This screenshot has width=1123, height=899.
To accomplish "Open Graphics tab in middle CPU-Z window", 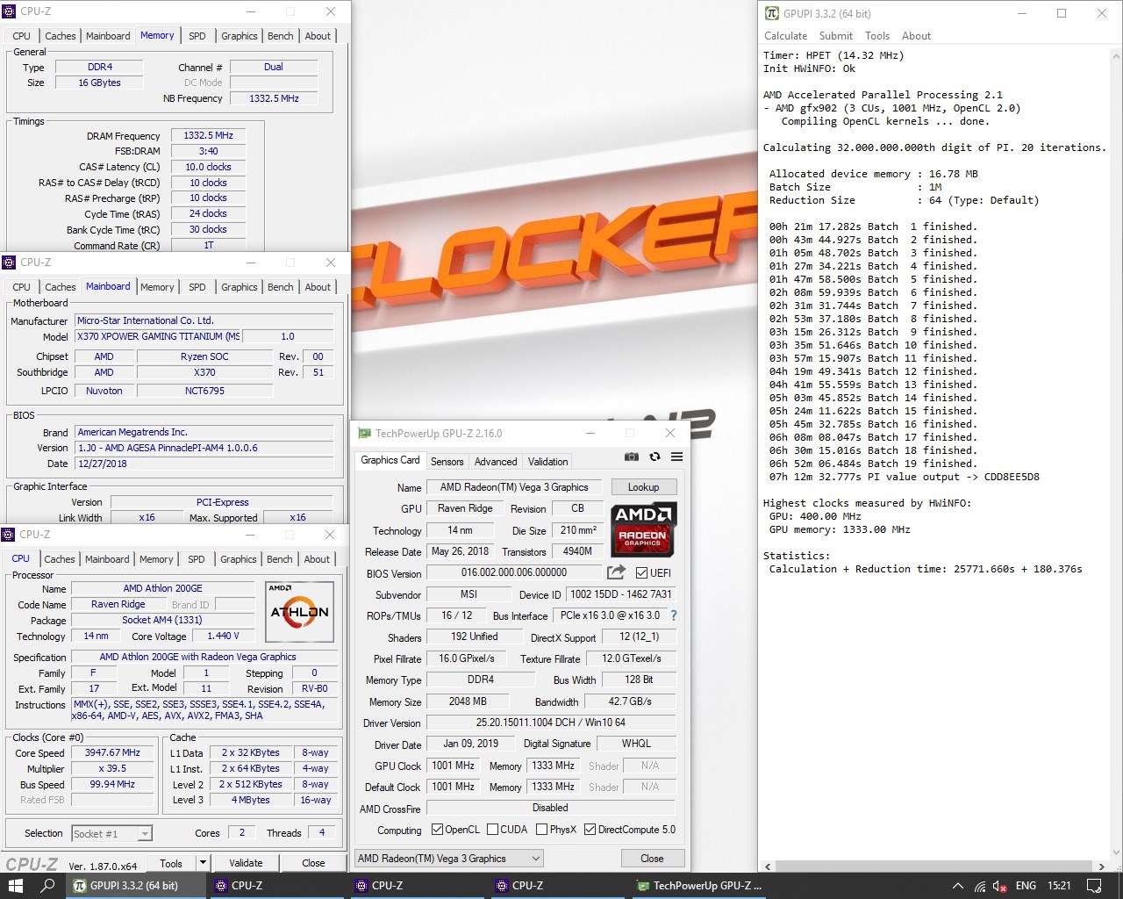I will click(x=240, y=287).
